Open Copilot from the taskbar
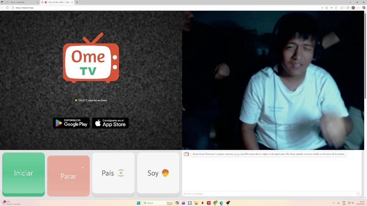 click(177, 203)
